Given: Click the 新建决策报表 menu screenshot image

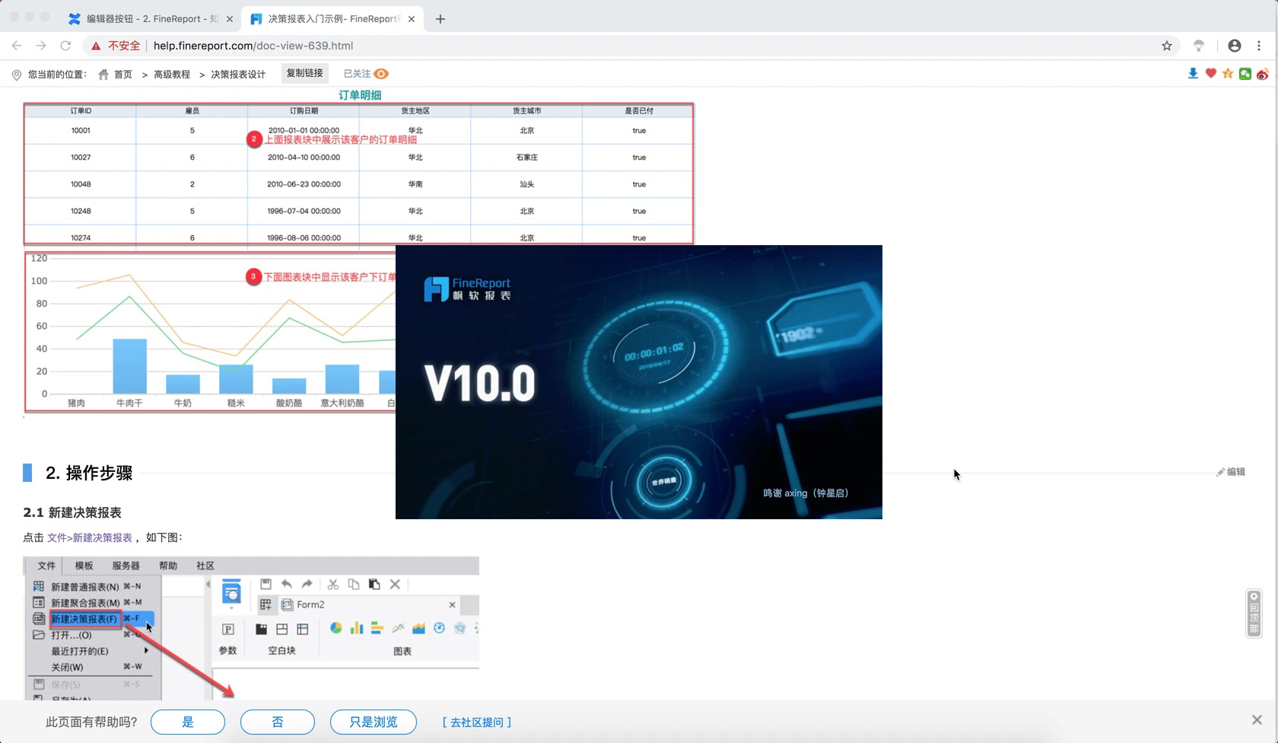Looking at the screenshot, I should 251,629.
